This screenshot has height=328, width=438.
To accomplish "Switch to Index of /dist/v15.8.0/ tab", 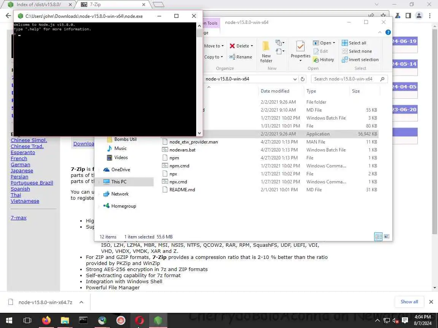I will 39,5.
